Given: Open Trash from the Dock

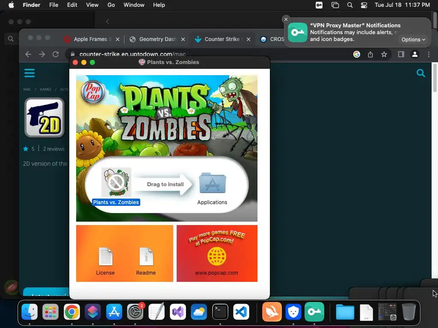Looking at the screenshot, I should click(408, 312).
